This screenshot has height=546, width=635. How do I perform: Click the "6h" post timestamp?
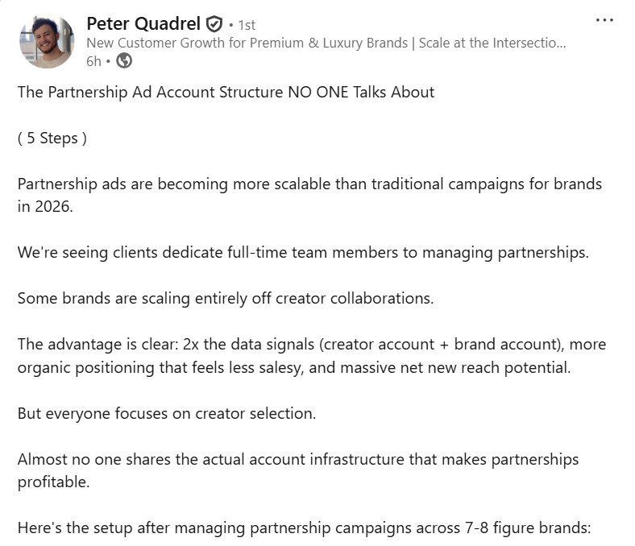point(93,60)
